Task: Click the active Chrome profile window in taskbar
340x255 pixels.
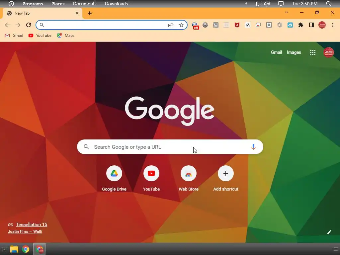Action: coord(39,249)
